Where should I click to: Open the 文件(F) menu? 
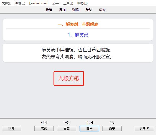point(7,3)
